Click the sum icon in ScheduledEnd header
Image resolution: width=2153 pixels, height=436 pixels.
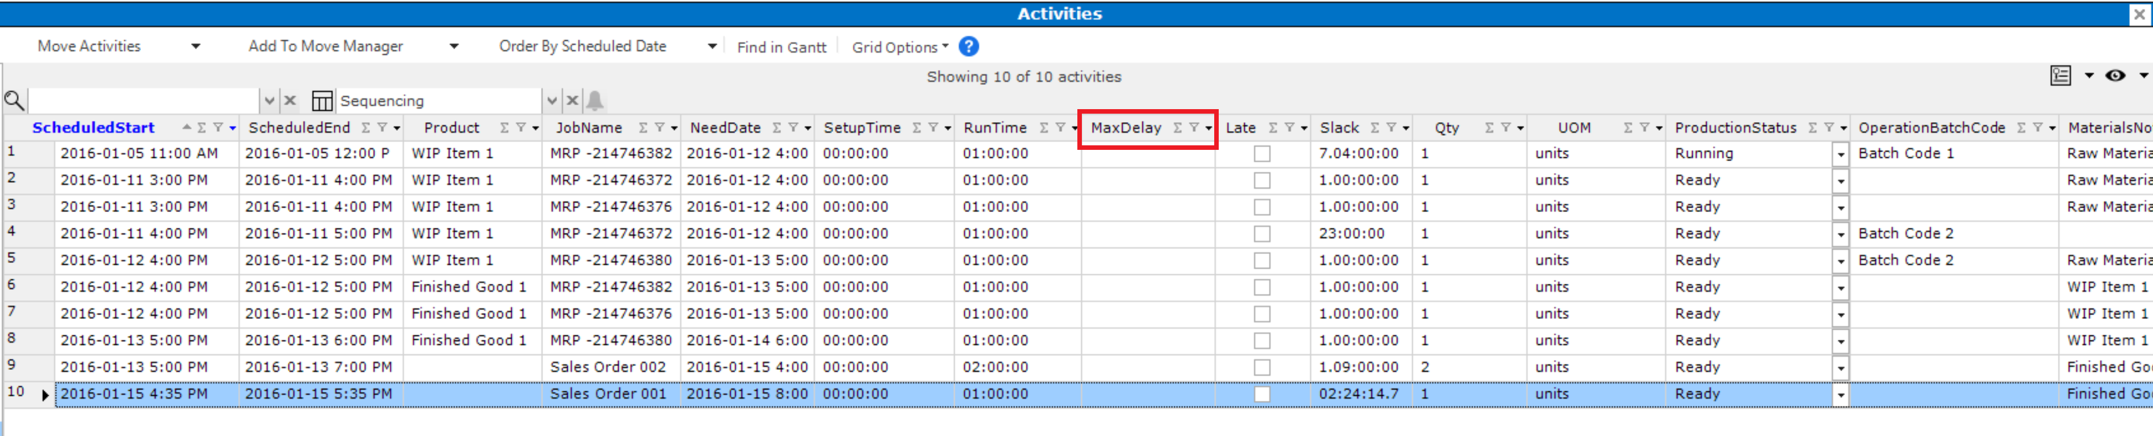click(366, 128)
